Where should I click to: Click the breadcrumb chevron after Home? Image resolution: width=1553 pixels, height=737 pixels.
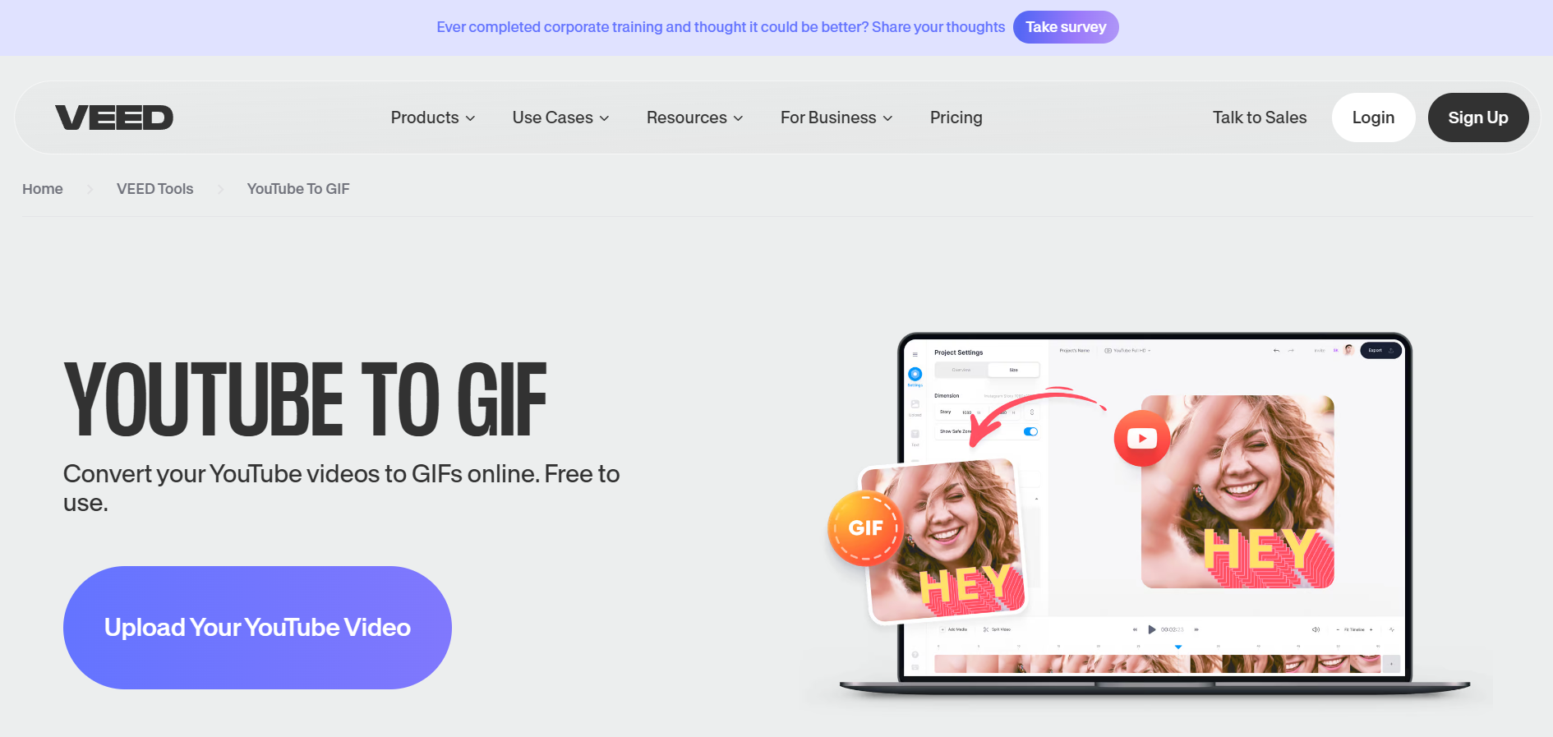(x=90, y=189)
